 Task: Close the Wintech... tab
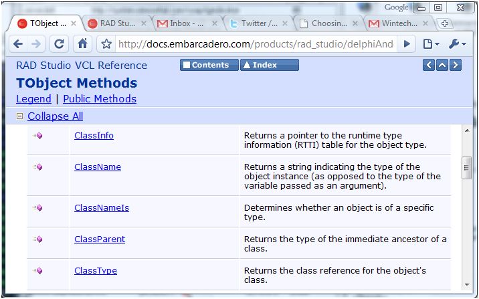click(425, 23)
